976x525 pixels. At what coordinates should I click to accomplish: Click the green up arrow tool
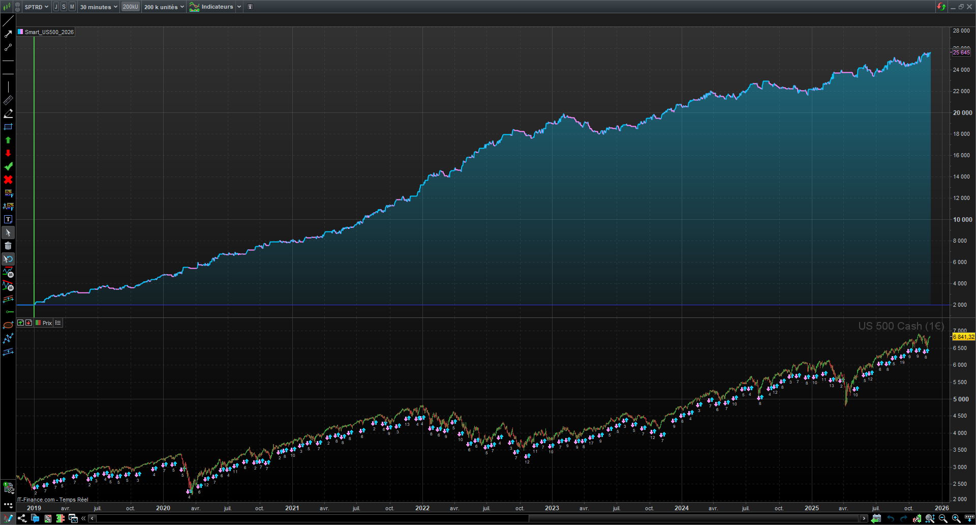pos(8,140)
